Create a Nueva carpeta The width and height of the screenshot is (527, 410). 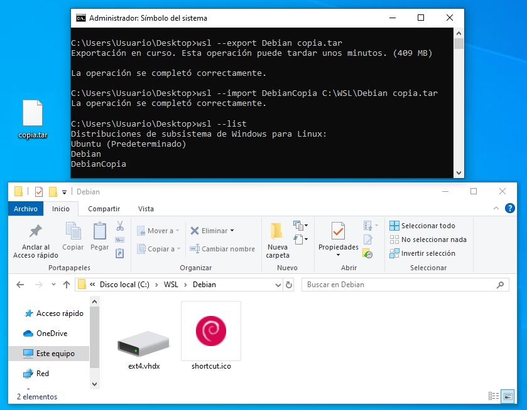click(x=277, y=240)
